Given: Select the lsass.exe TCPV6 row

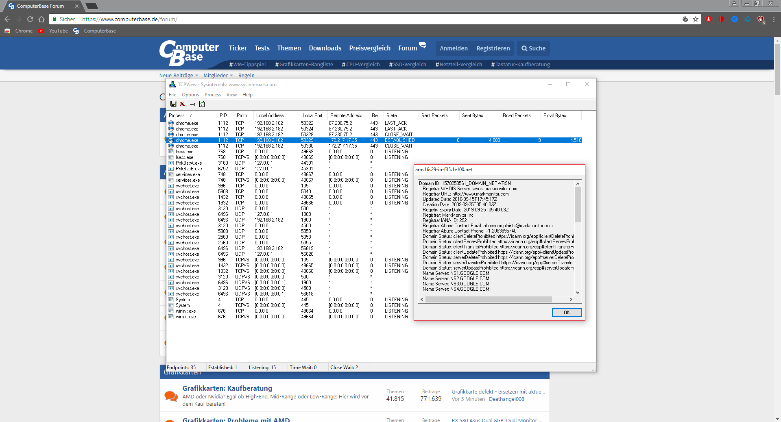Looking at the screenshot, I should [x=374, y=157].
